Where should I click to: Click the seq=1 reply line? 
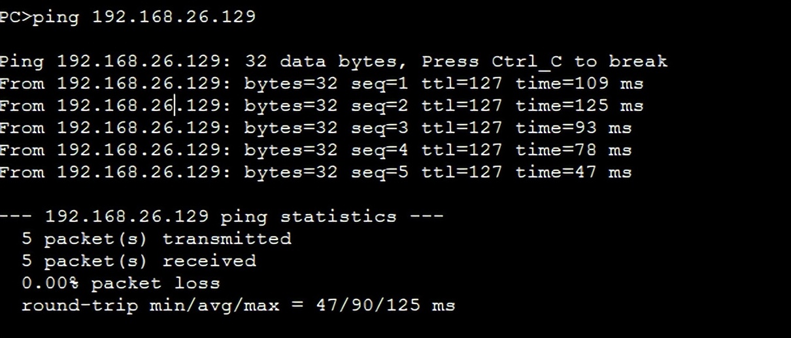(322, 84)
